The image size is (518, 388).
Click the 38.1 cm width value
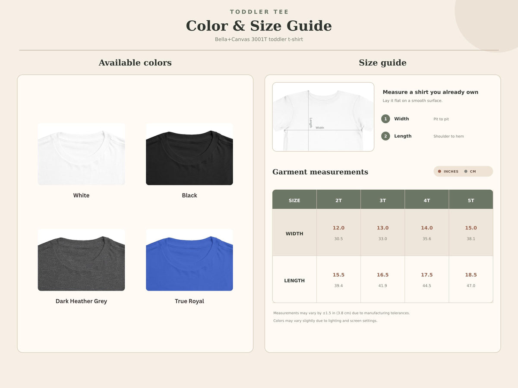(471, 239)
